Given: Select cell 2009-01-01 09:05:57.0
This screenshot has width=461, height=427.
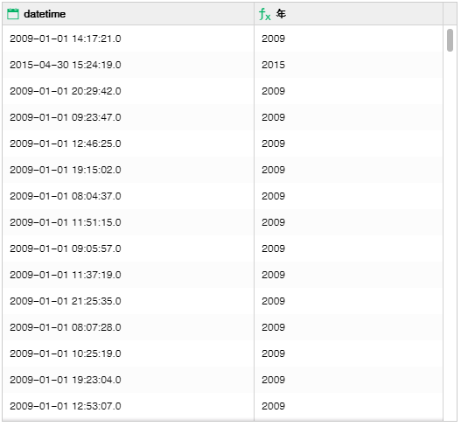Looking at the screenshot, I should (129, 248).
